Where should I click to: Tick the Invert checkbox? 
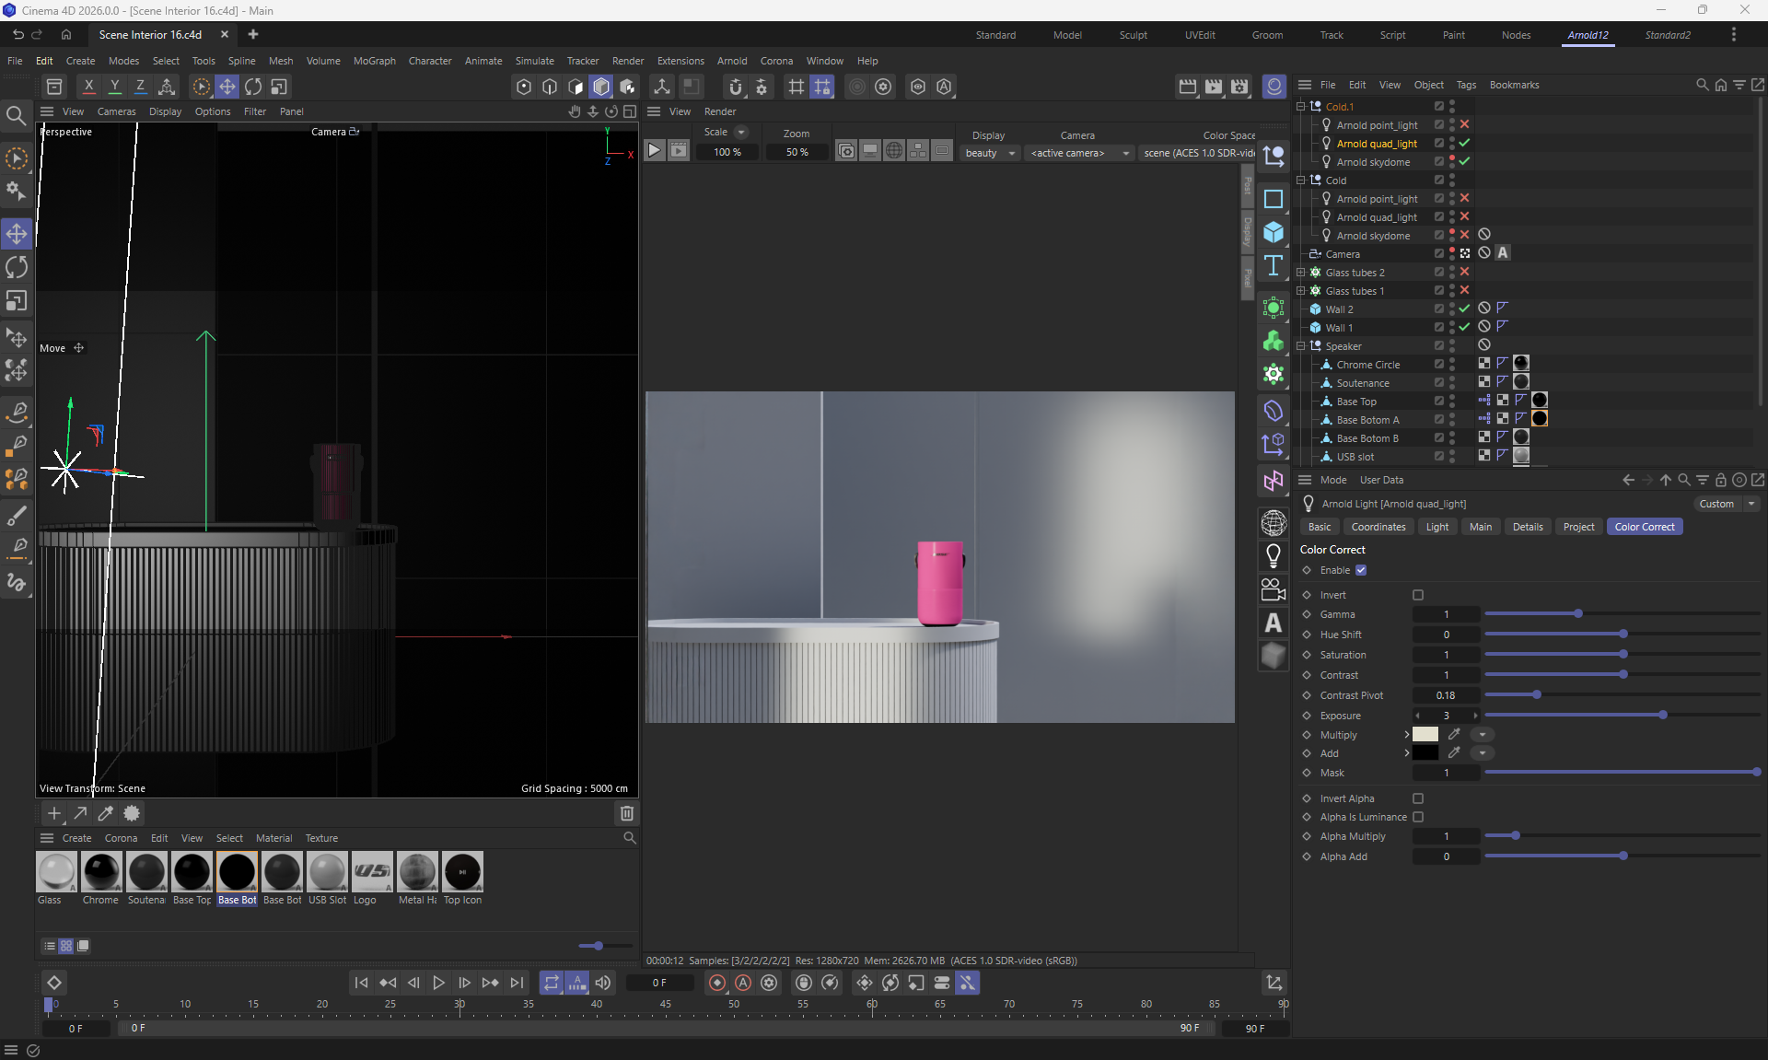1418,595
